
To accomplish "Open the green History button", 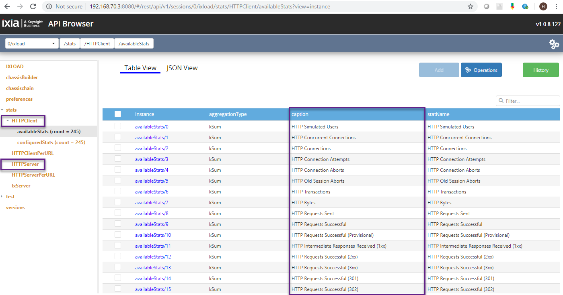I will click(540, 70).
